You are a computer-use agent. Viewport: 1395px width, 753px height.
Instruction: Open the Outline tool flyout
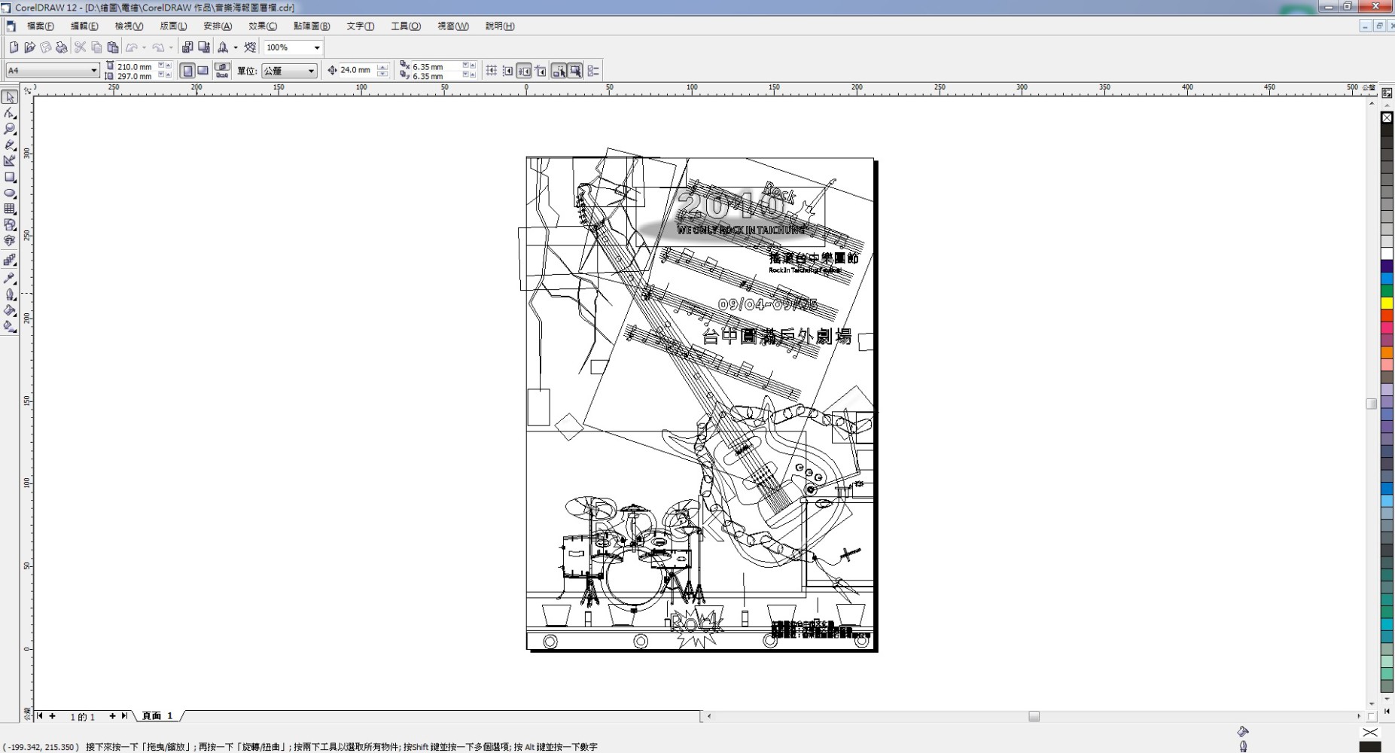click(x=10, y=294)
